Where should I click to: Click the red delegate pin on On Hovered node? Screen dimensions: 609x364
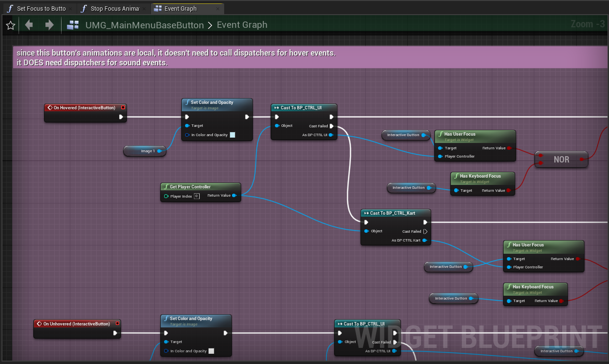(x=123, y=107)
